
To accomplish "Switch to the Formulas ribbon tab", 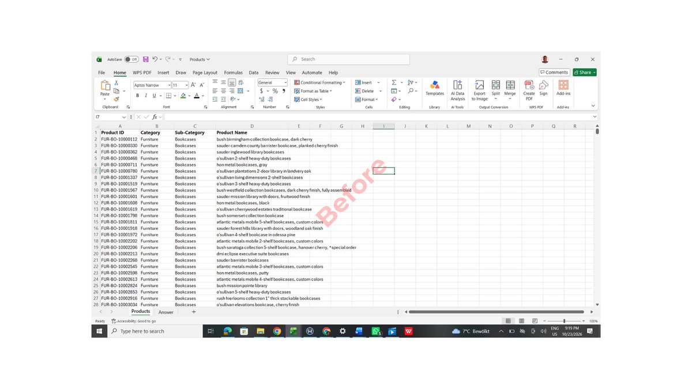I will coord(234,73).
